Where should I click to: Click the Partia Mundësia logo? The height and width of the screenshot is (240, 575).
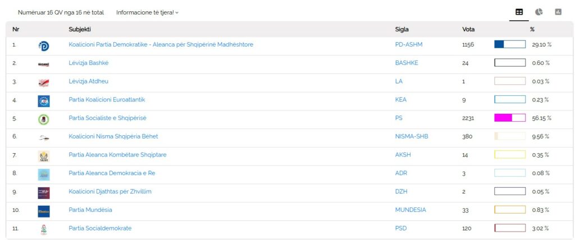pos(44,211)
